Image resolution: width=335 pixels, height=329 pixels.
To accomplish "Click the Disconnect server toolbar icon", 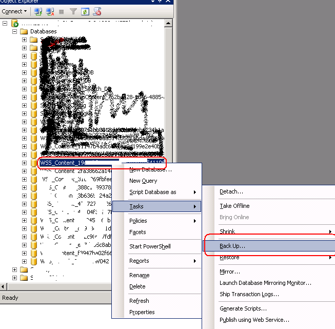I will (50, 11).
